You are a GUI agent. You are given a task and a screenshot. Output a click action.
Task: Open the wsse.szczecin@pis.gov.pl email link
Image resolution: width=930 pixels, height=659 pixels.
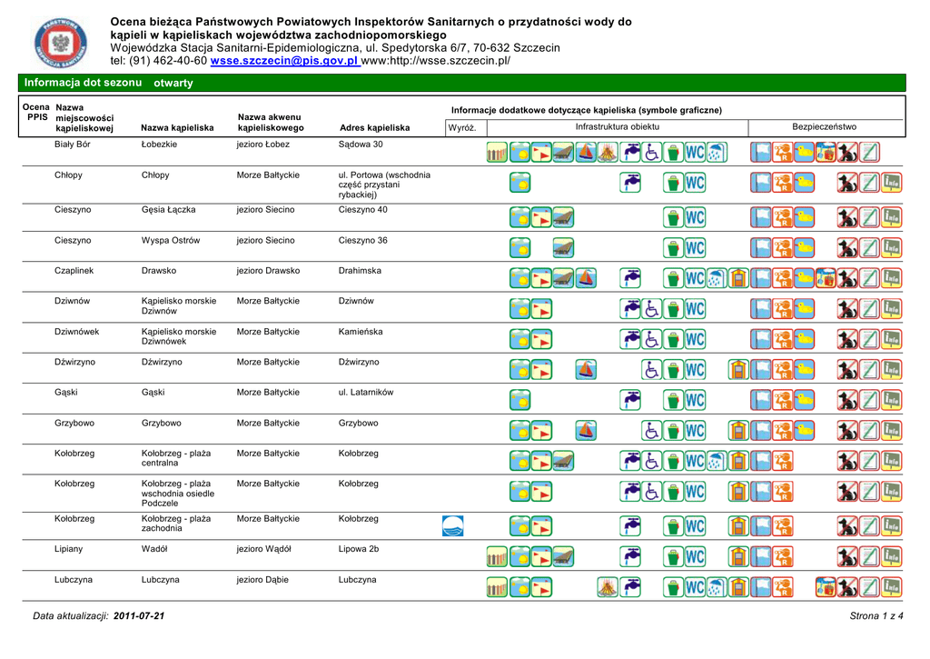tap(285, 61)
